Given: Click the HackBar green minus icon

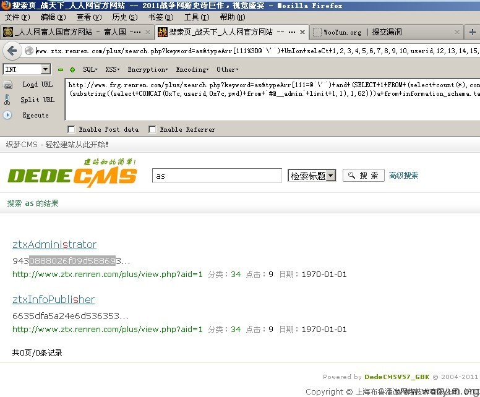Looking at the screenshot, I should click(x=61, y=70).
